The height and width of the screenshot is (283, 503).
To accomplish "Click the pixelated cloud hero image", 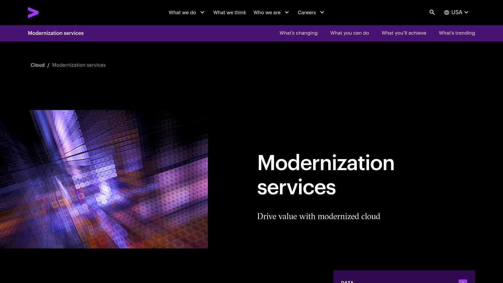I will click(104, 179).
